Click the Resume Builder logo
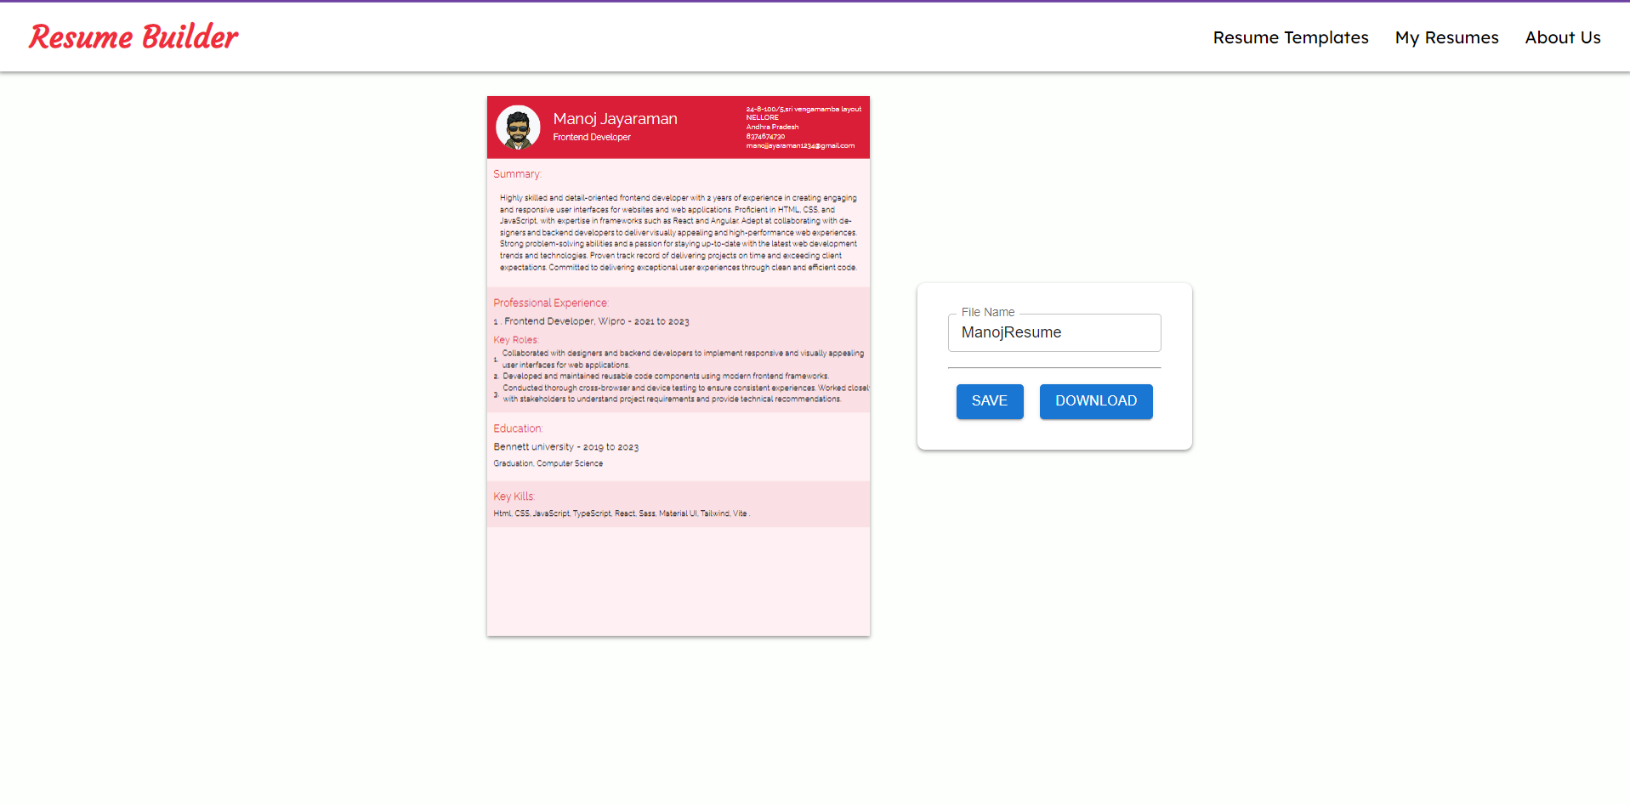1630x805 pixels. click(x=133, y=36)
